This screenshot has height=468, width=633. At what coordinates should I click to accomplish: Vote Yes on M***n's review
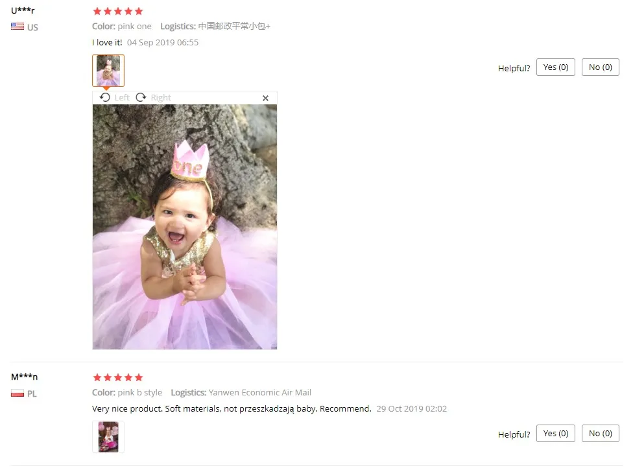pyautogui.click(x=555, y=433)
